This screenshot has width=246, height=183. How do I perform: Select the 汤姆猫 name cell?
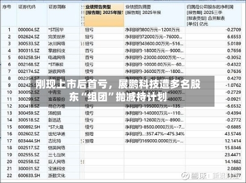click(55, 113)
